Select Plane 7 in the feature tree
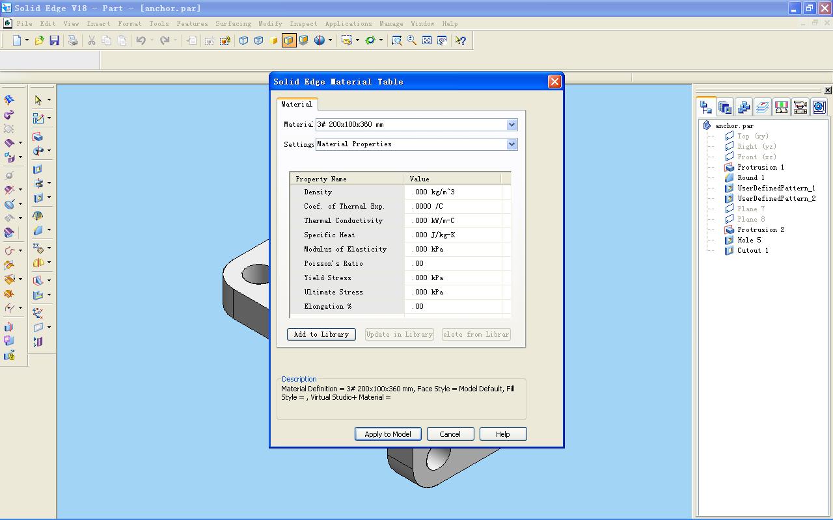Viewport: 833px width, 520px height. pos(751,209)
